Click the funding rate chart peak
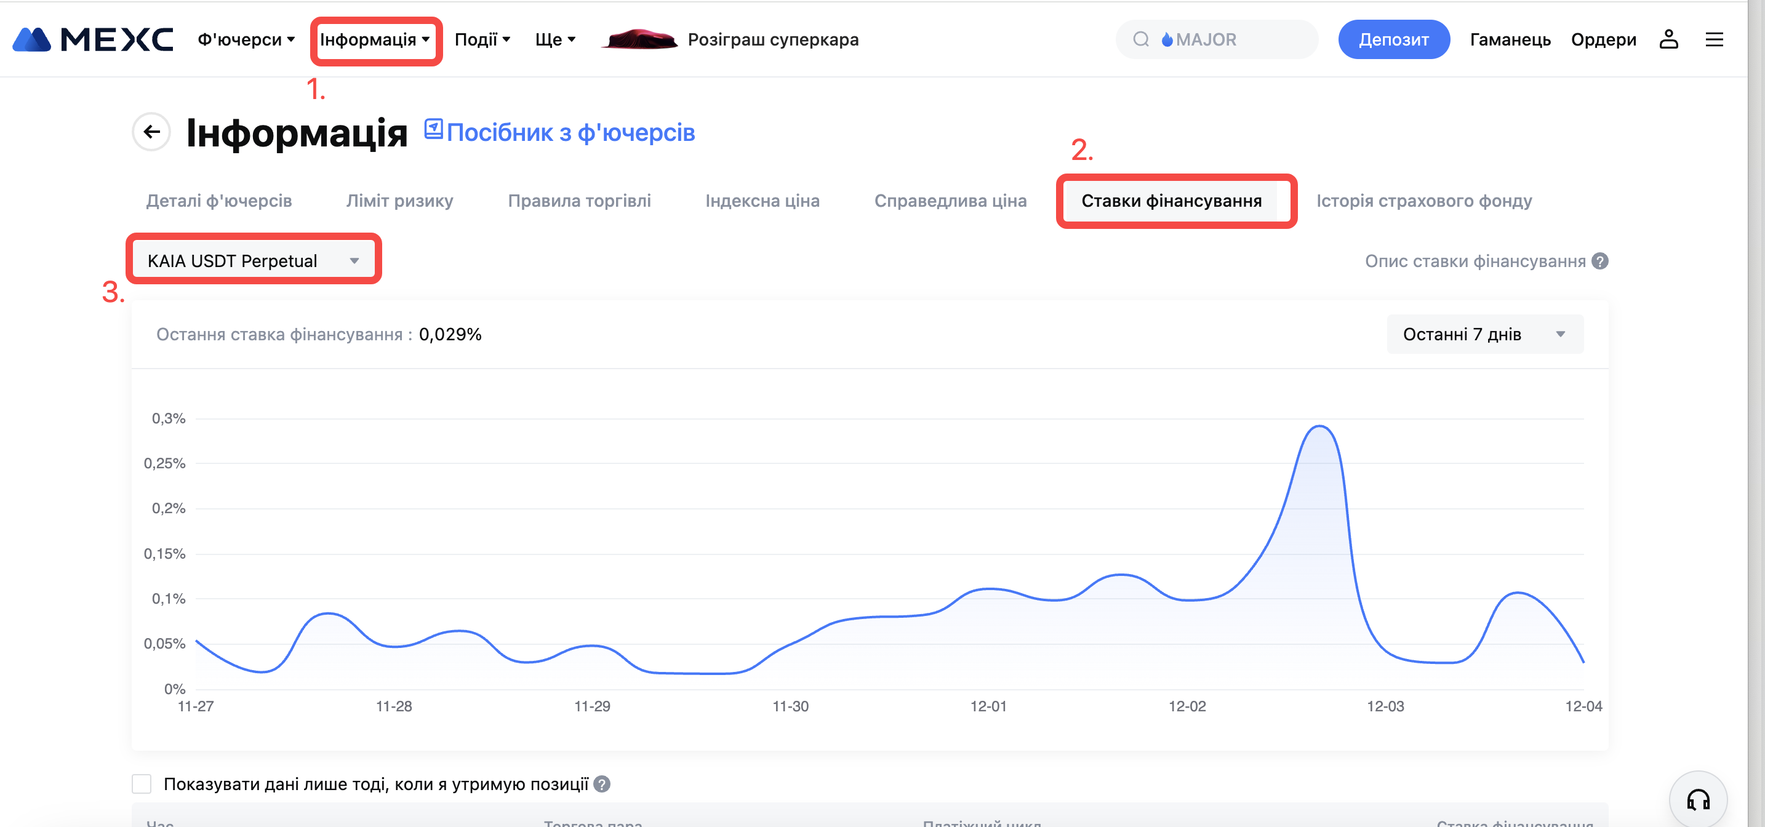Screen dimensions: 1765x827 [x=1319, y=428]
